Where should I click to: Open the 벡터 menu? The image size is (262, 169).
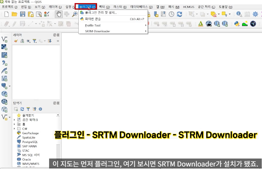[x=104, y=7]
